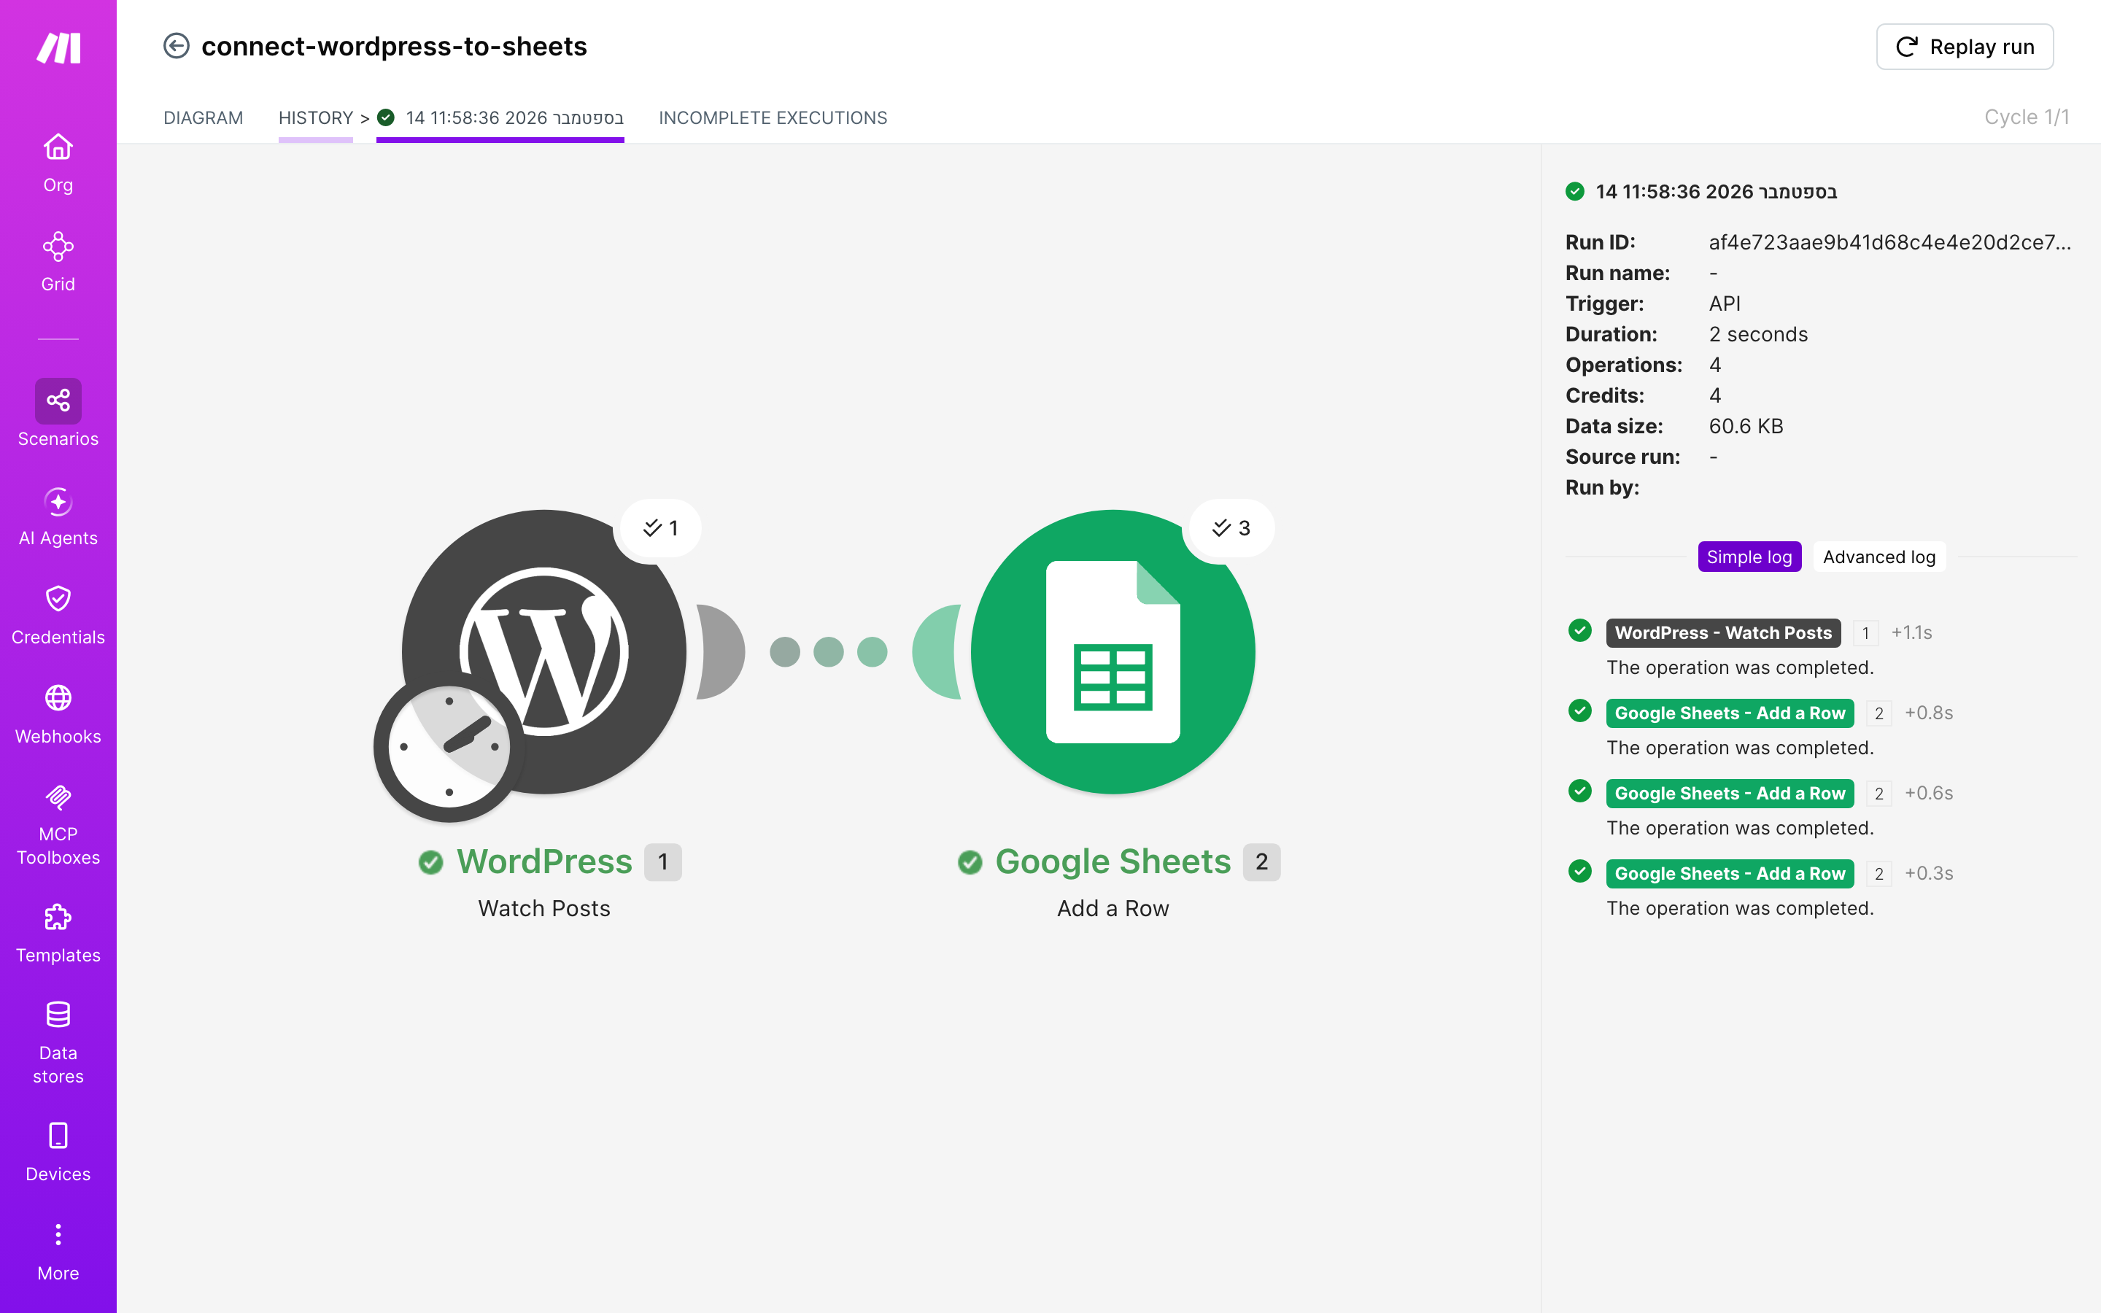Click the clock schedule icon on WordPress module
Screen dimensions: 2101x1313
(449, 746)
